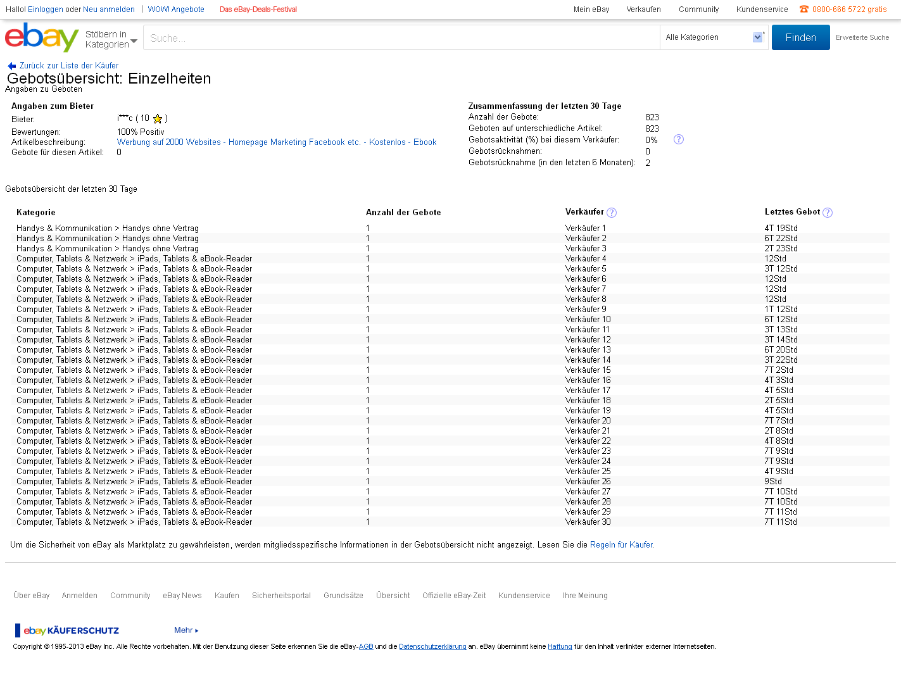This screenshot has height=683, width=901.
Task: Select the Verkäufer 1 cell
Action: [586, 229]
